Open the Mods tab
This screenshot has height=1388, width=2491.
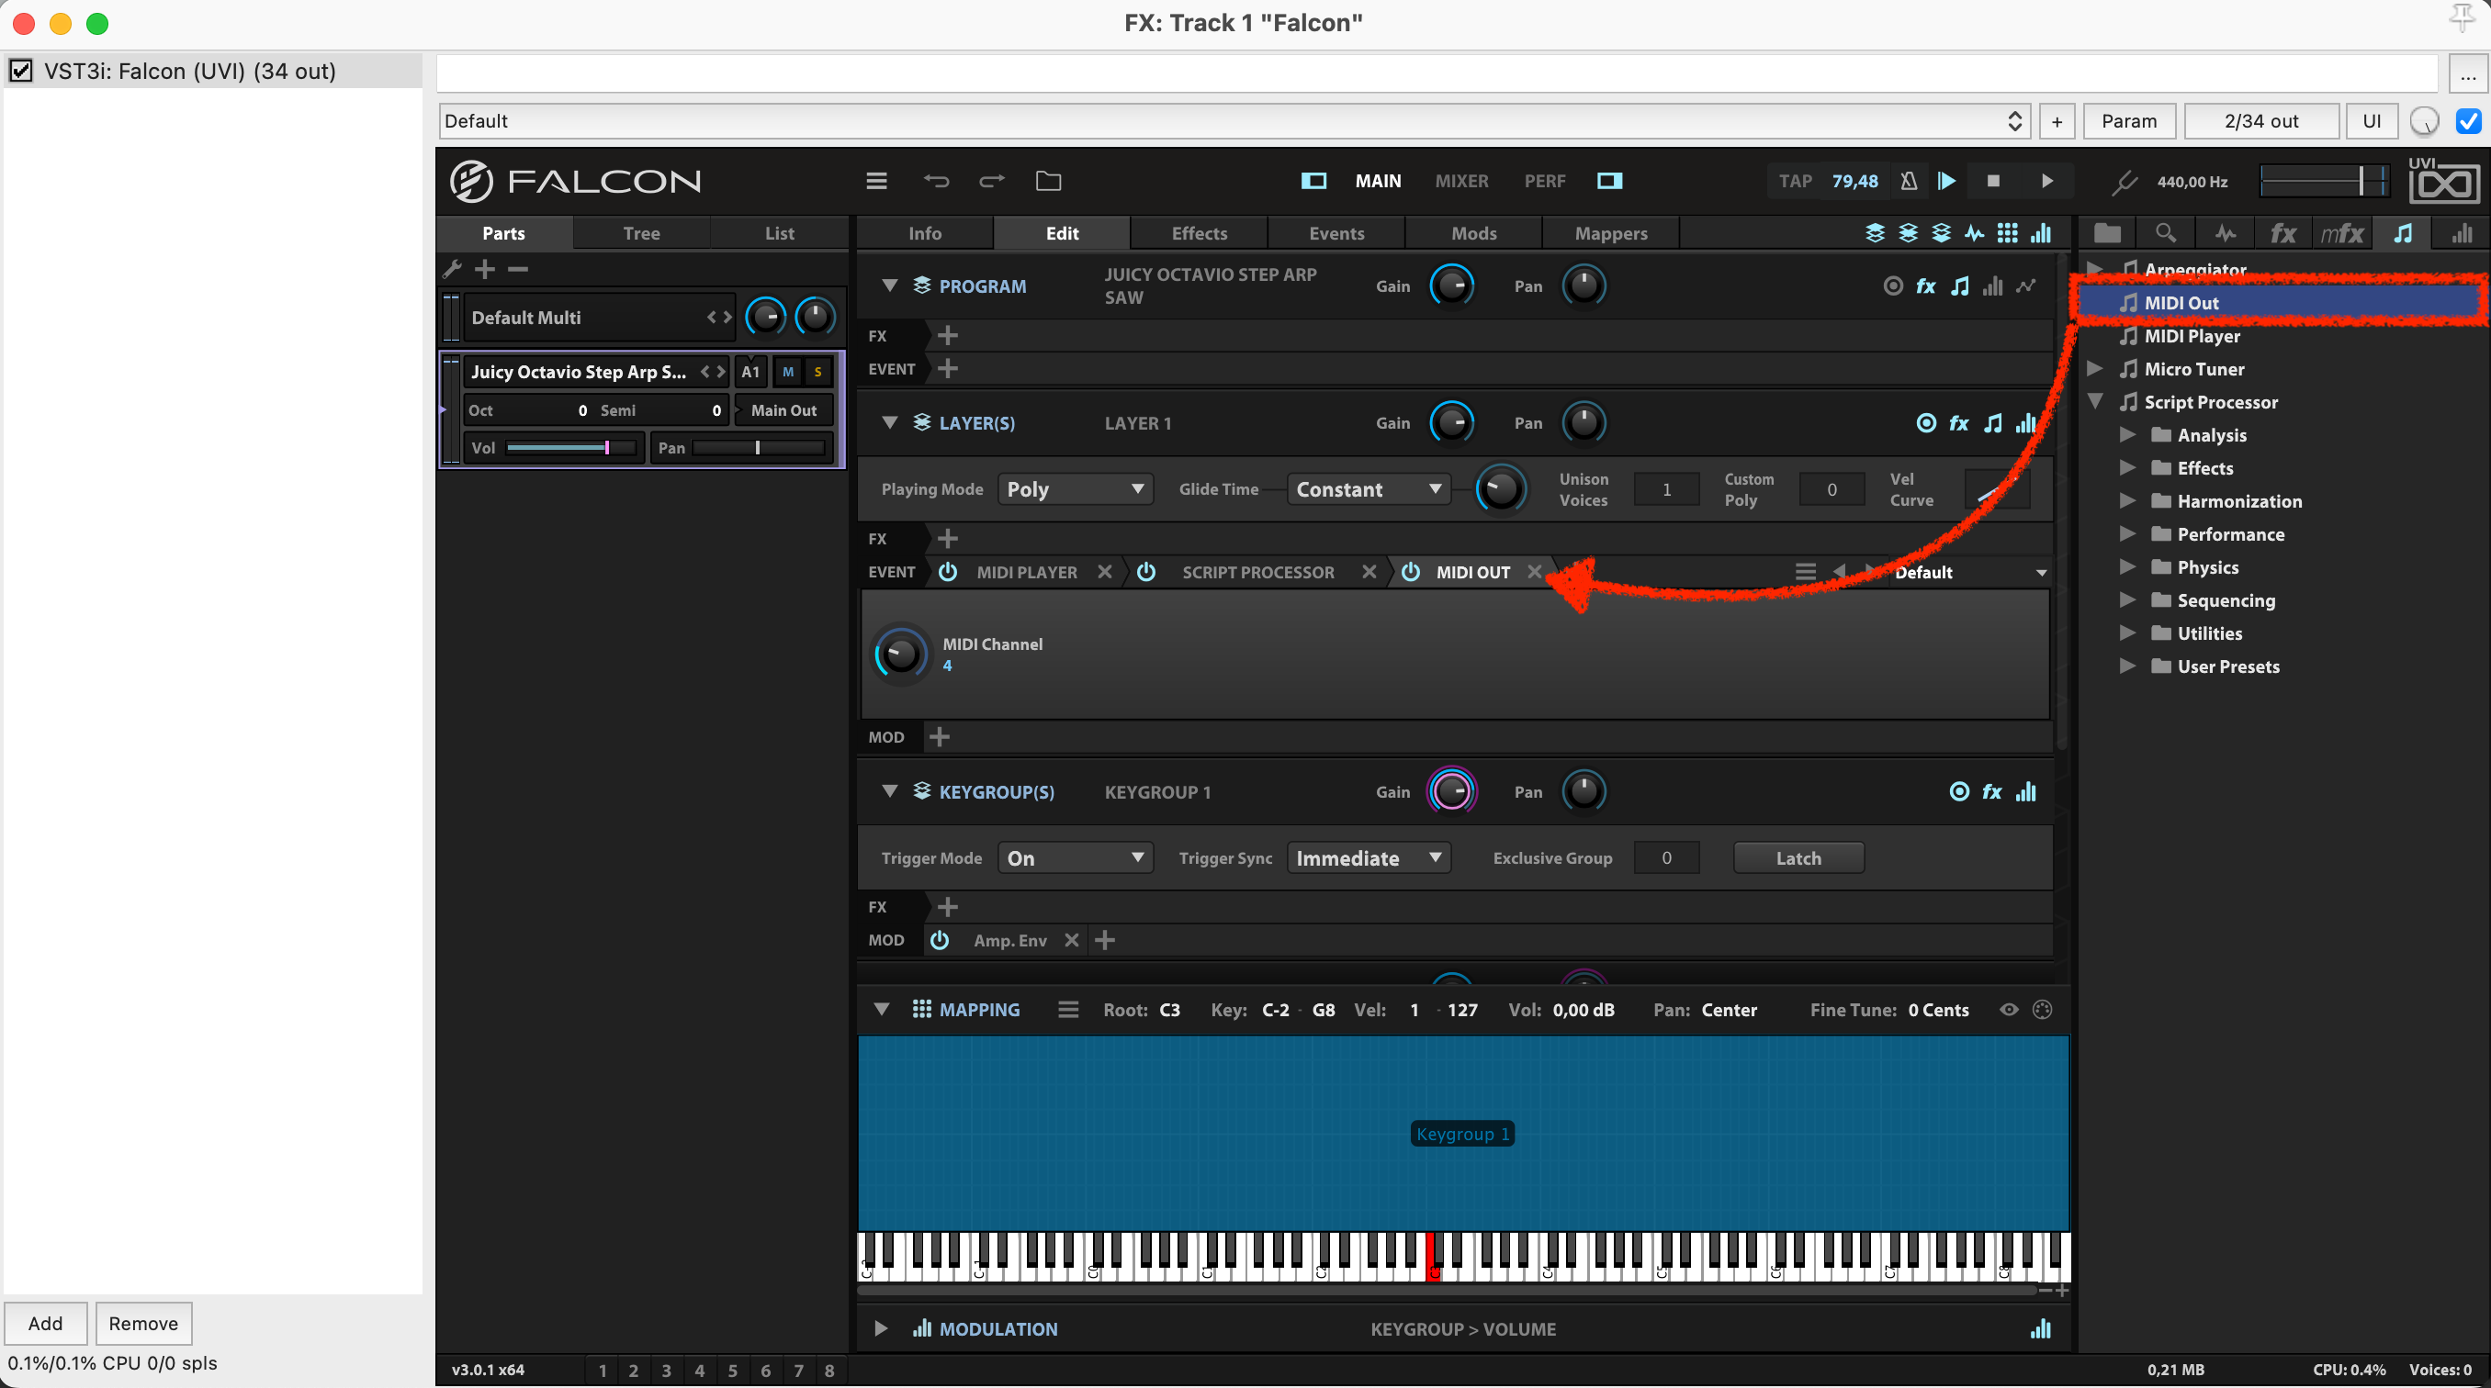coord(1473,233)
